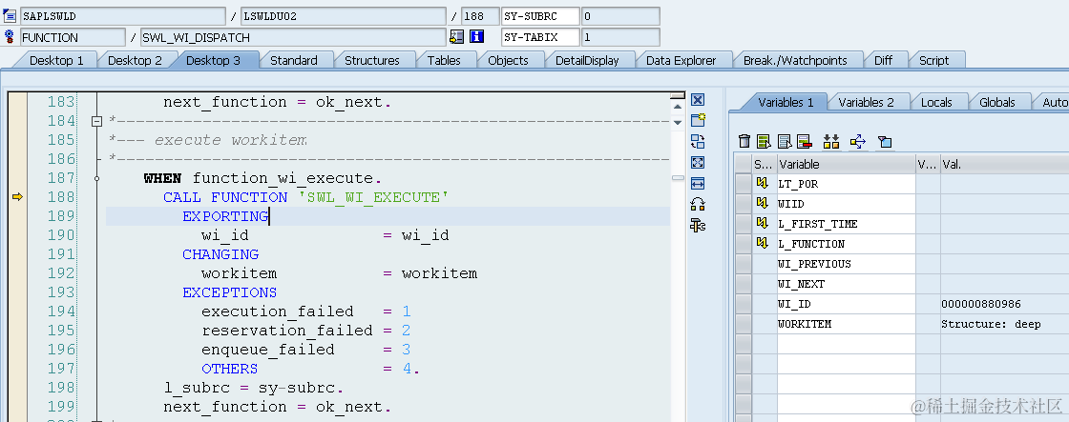The height and width of the screenshot is (422, 1069).
Task: Open the Standard tab
Action: [294, 60]
